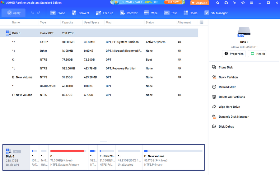
Task: Select the C: partition row
Action: (x=99, y=59)
